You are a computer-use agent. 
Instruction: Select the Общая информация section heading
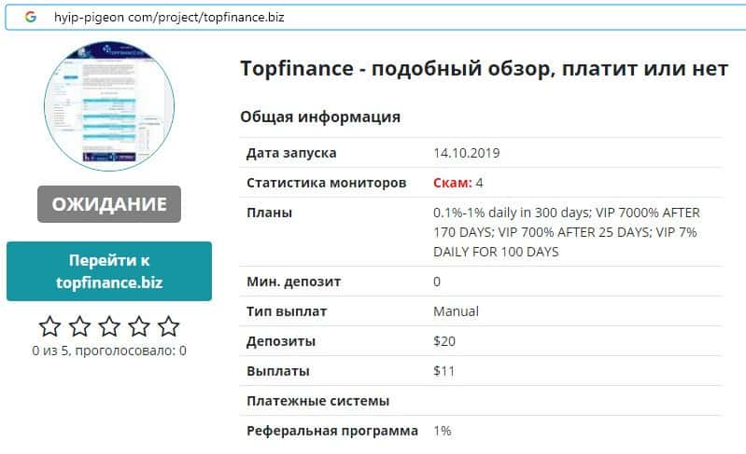pos(320,117)
